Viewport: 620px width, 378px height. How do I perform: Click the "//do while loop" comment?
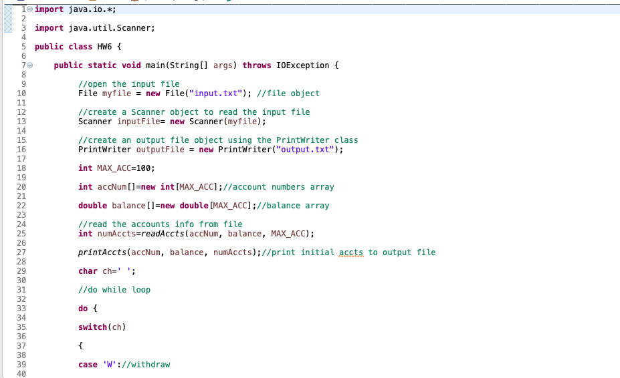click(x=114, y=290)
